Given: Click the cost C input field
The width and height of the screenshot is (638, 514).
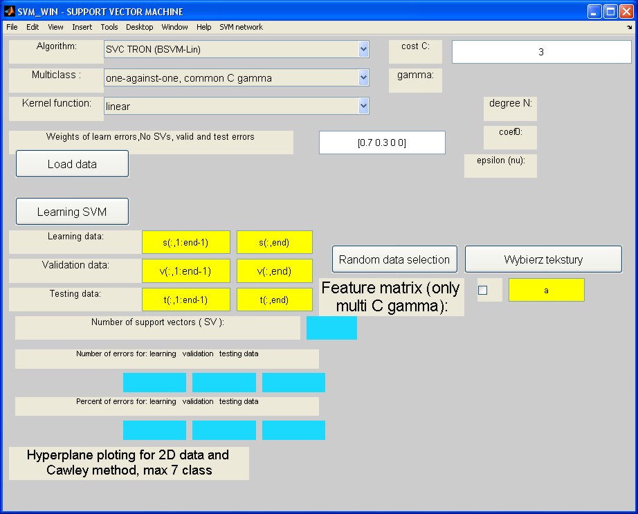Looking at the screenshot, I should (541, 52).
